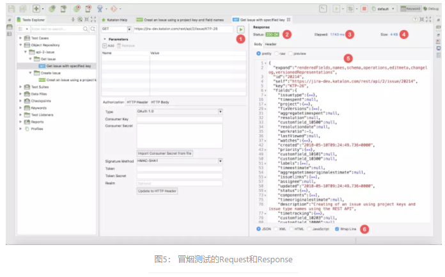Switch to the Debug perspective
445x277 pixels.
pos(430,9)
